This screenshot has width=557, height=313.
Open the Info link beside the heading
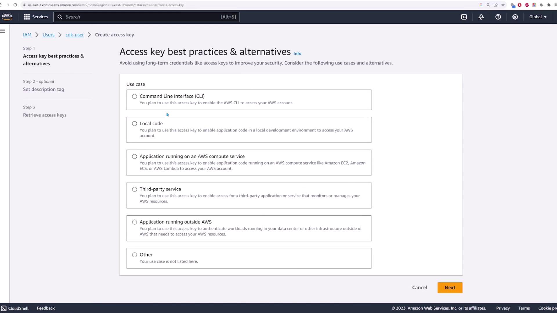point(297,54)
